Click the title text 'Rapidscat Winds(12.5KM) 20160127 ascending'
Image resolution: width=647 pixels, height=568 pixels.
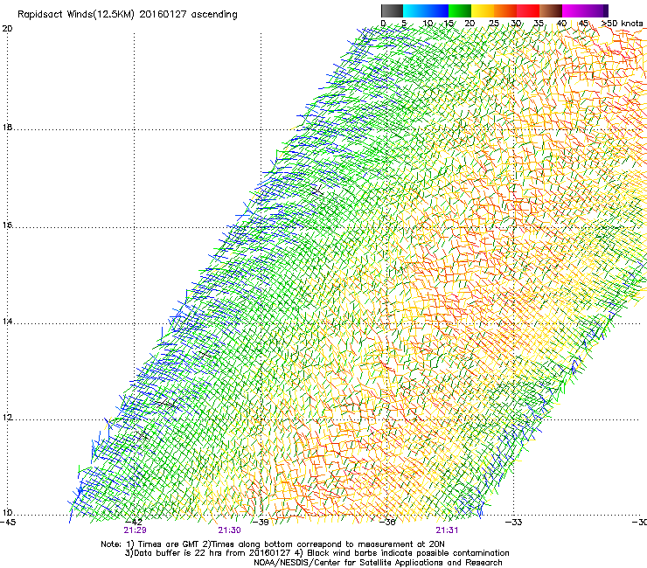(128, 15)
